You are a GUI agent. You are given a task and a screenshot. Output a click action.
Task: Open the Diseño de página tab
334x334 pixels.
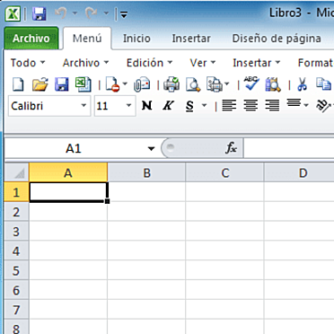point(277,39)
